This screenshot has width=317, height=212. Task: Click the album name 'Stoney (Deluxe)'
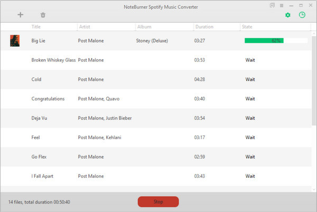point(152,41)
